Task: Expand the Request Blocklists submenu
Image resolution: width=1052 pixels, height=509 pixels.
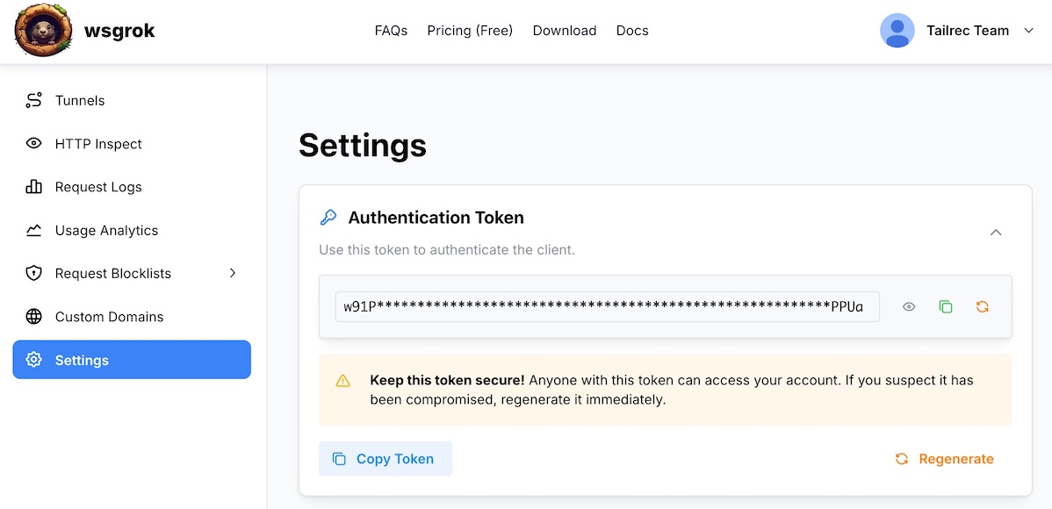Action: 233,273
